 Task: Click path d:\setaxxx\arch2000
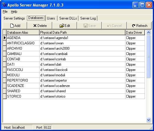pos(82,48)
